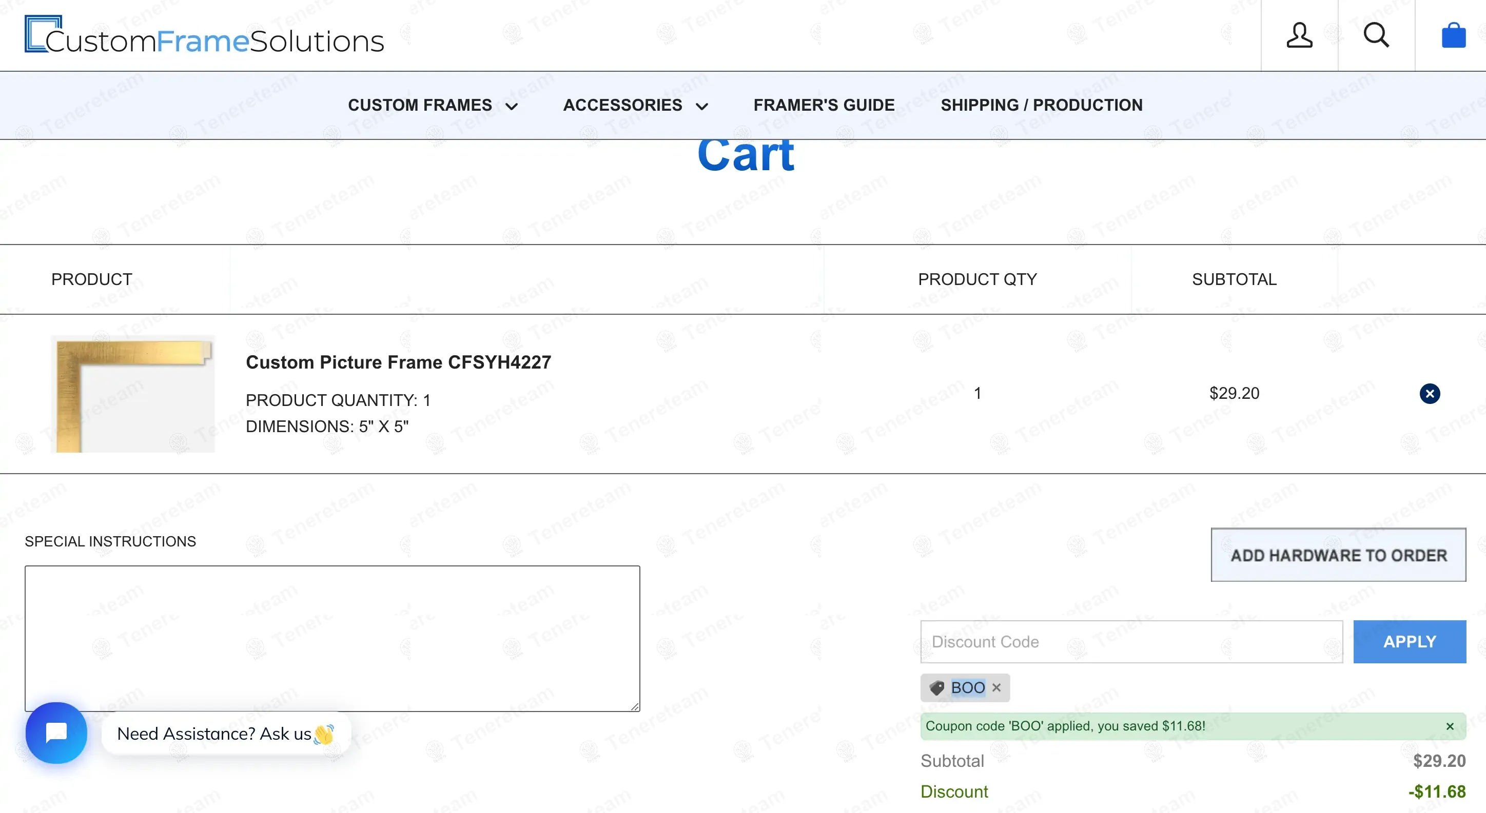Open the search magnifier icon
The width and height of the screenshot is (1486, 813).
click(x=1376, y=36)
